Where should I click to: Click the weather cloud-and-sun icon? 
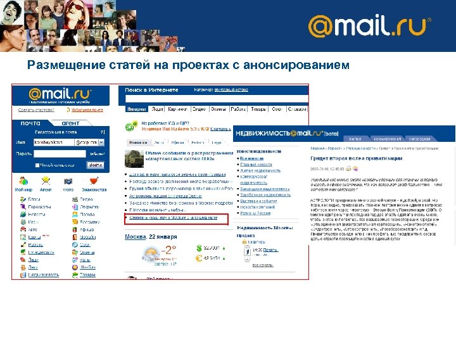click(151, 253)
